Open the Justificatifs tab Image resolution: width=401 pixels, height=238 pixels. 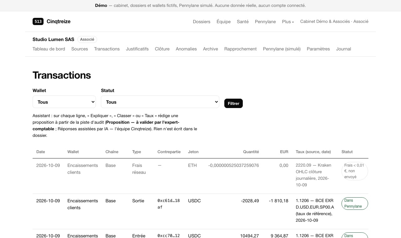click(x=137, y=49)
